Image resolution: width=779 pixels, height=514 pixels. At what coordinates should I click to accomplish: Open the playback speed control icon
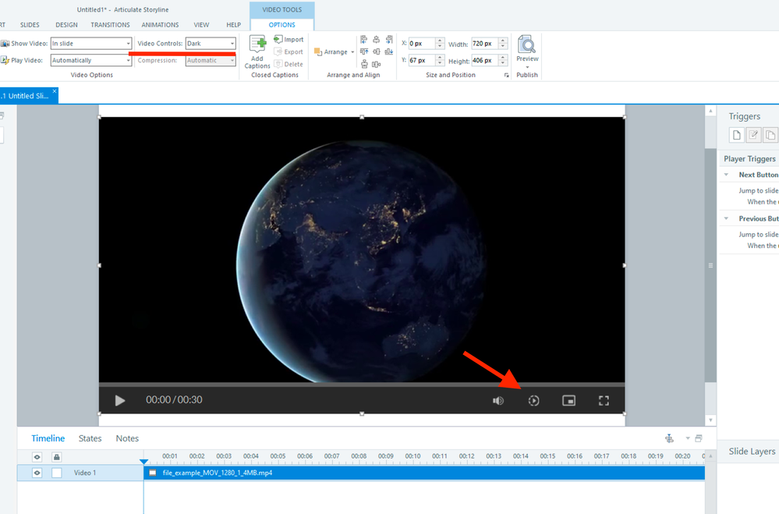533,400
